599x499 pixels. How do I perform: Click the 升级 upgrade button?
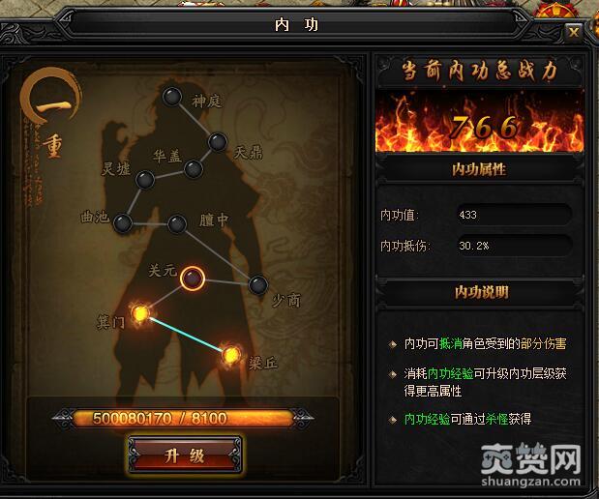coord(185,455)
